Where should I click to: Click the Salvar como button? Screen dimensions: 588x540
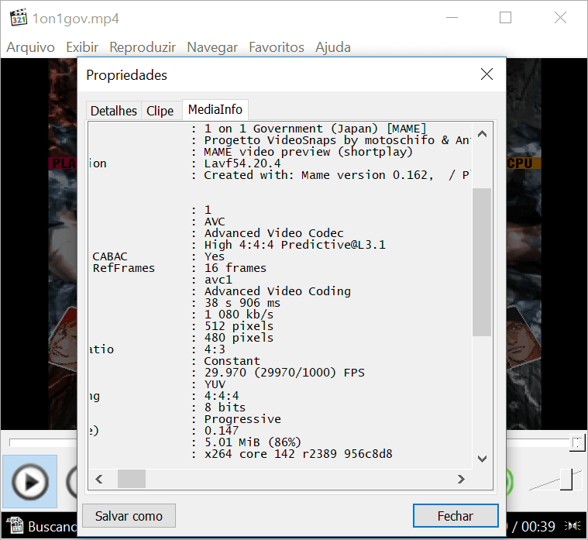click(129, 516)
